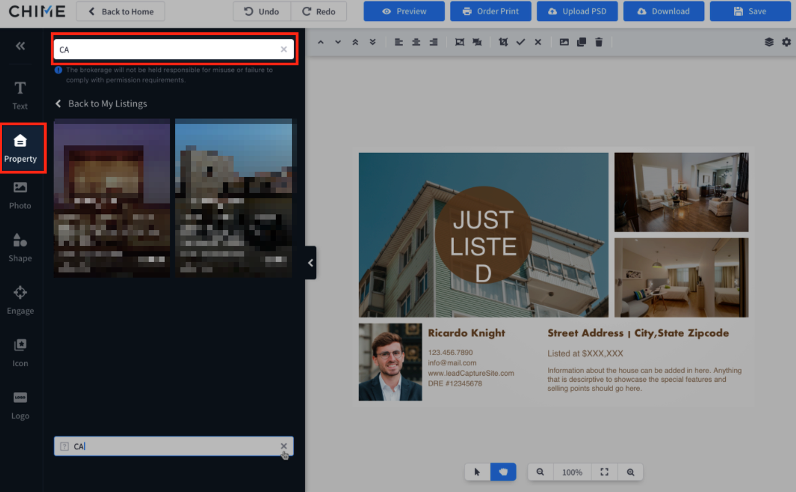This screenshot has height=492, width=796.
Task: Open canvas settings gear
Action: 787,42
